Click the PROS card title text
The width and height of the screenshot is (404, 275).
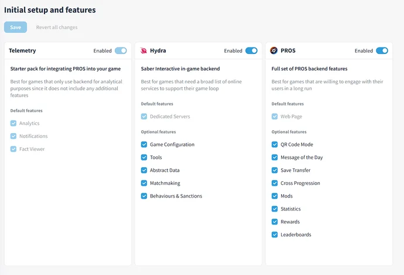[x=288, y=50]
